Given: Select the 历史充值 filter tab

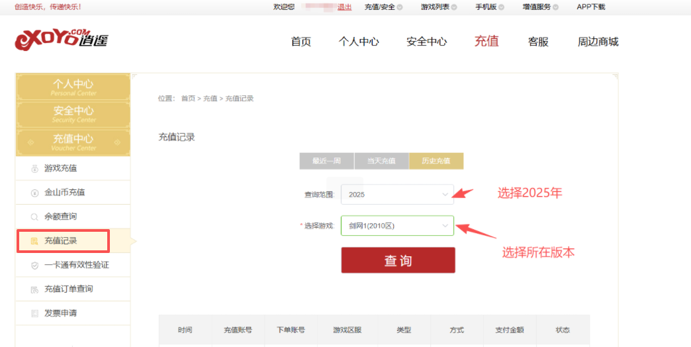Looking at the screenshot, I should pyautogui.click(x=436, y=161).
